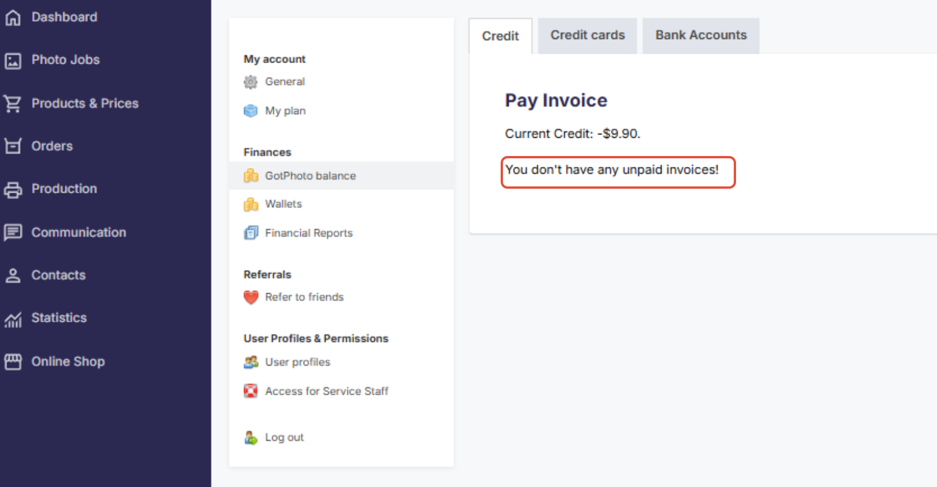
Task: Go to Dashboard in the sidebar
Action: [64, 17]
